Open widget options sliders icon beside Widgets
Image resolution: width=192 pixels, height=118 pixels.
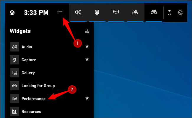pos(87,31)
